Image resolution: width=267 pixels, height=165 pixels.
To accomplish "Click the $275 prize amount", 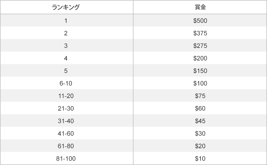I will pos(200,46).
